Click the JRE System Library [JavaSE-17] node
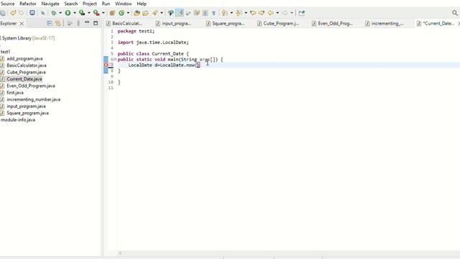The width and height of the screenshot is (460, 259). click(x=27, y=38)
